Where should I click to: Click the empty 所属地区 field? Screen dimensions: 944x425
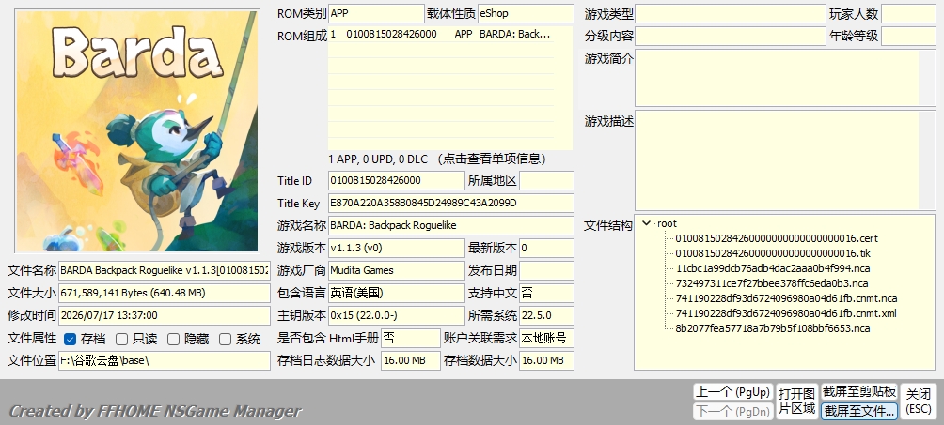point(546,180)
